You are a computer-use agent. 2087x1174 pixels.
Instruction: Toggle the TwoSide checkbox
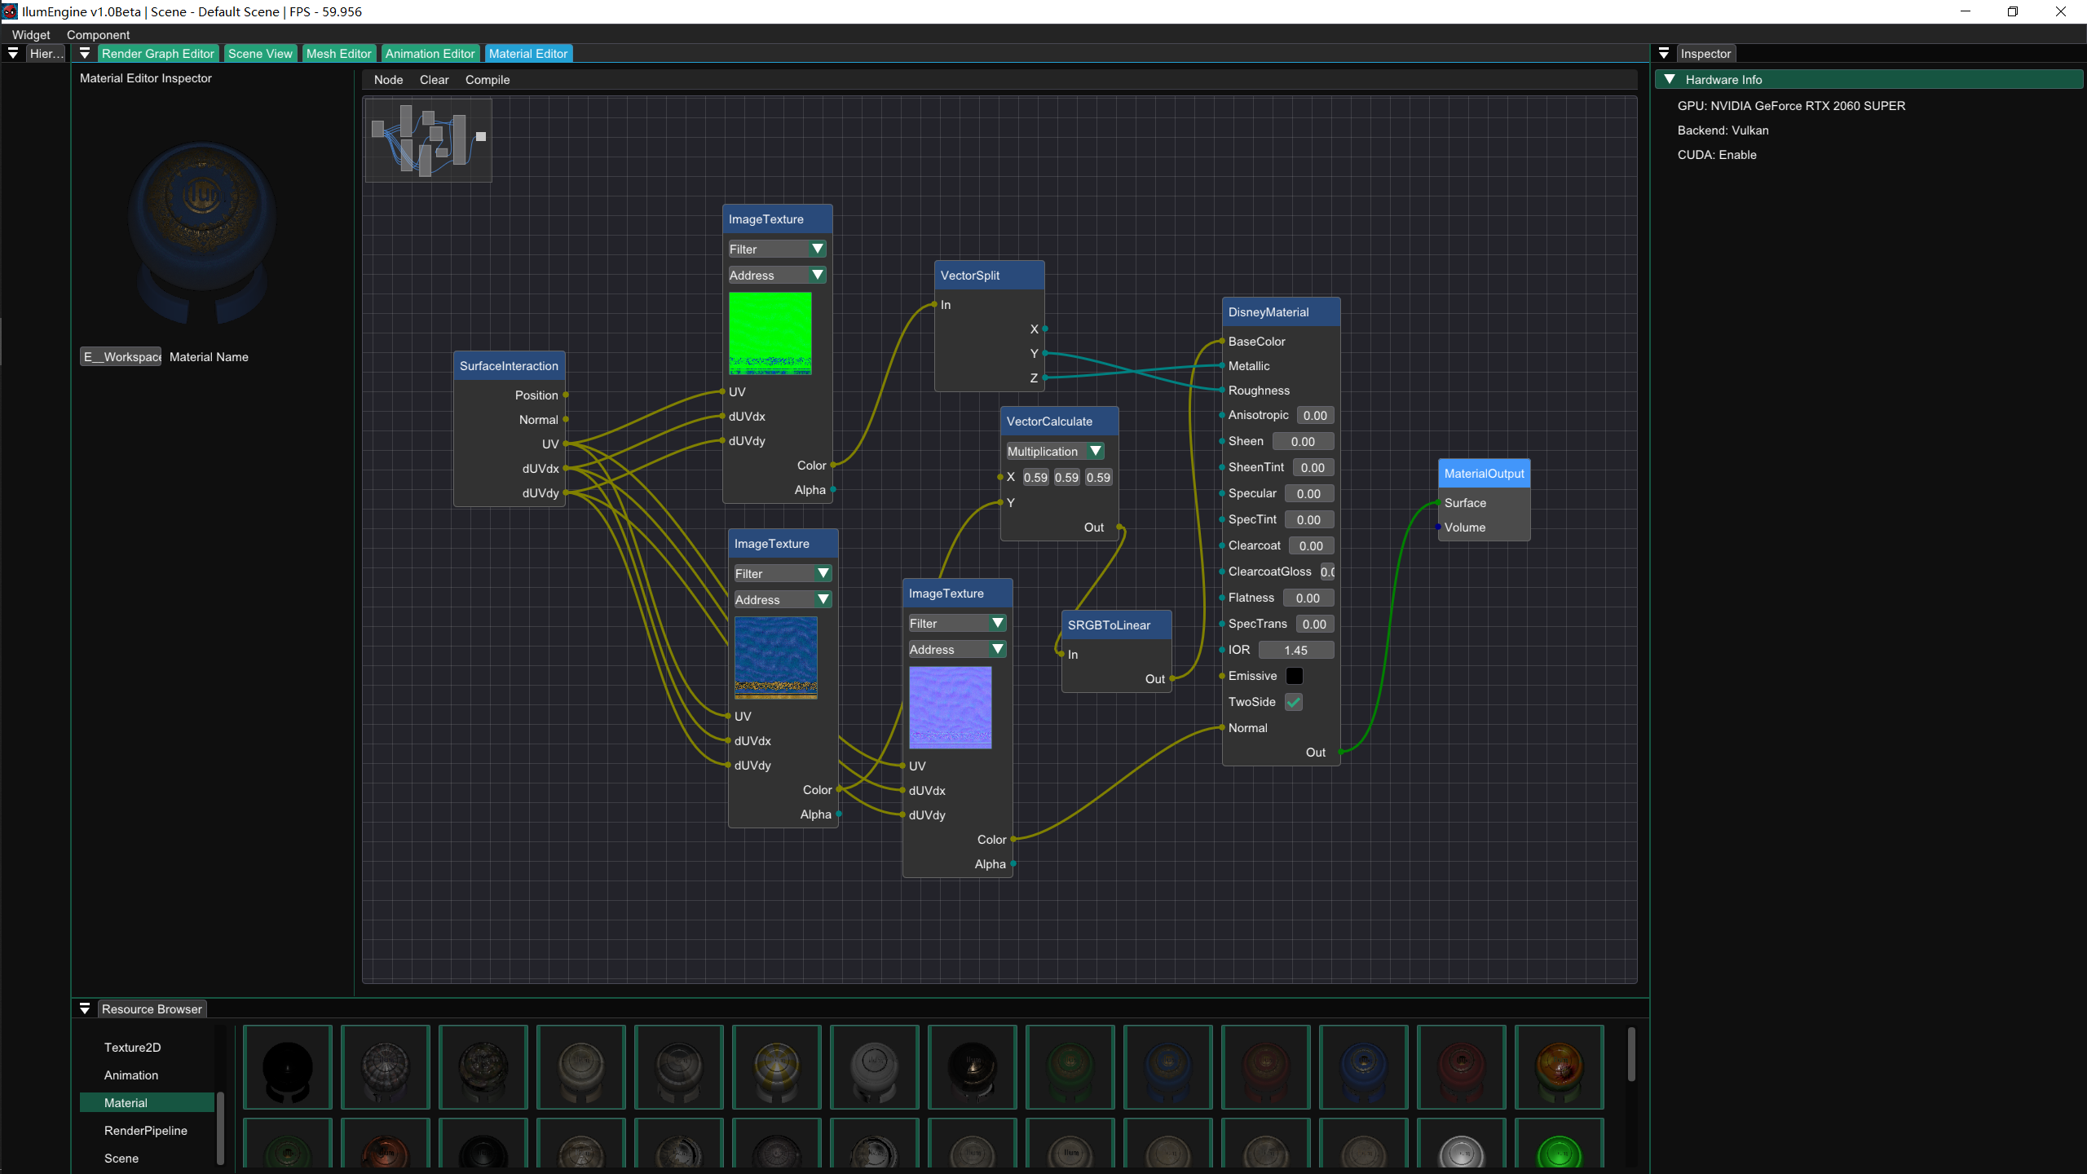click(x=1293, y=702)
